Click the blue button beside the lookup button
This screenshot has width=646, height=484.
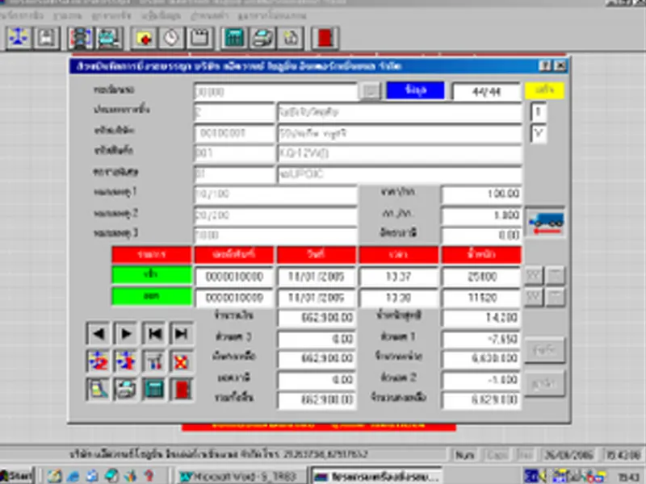pyautogui.click(x=415, y=90)
